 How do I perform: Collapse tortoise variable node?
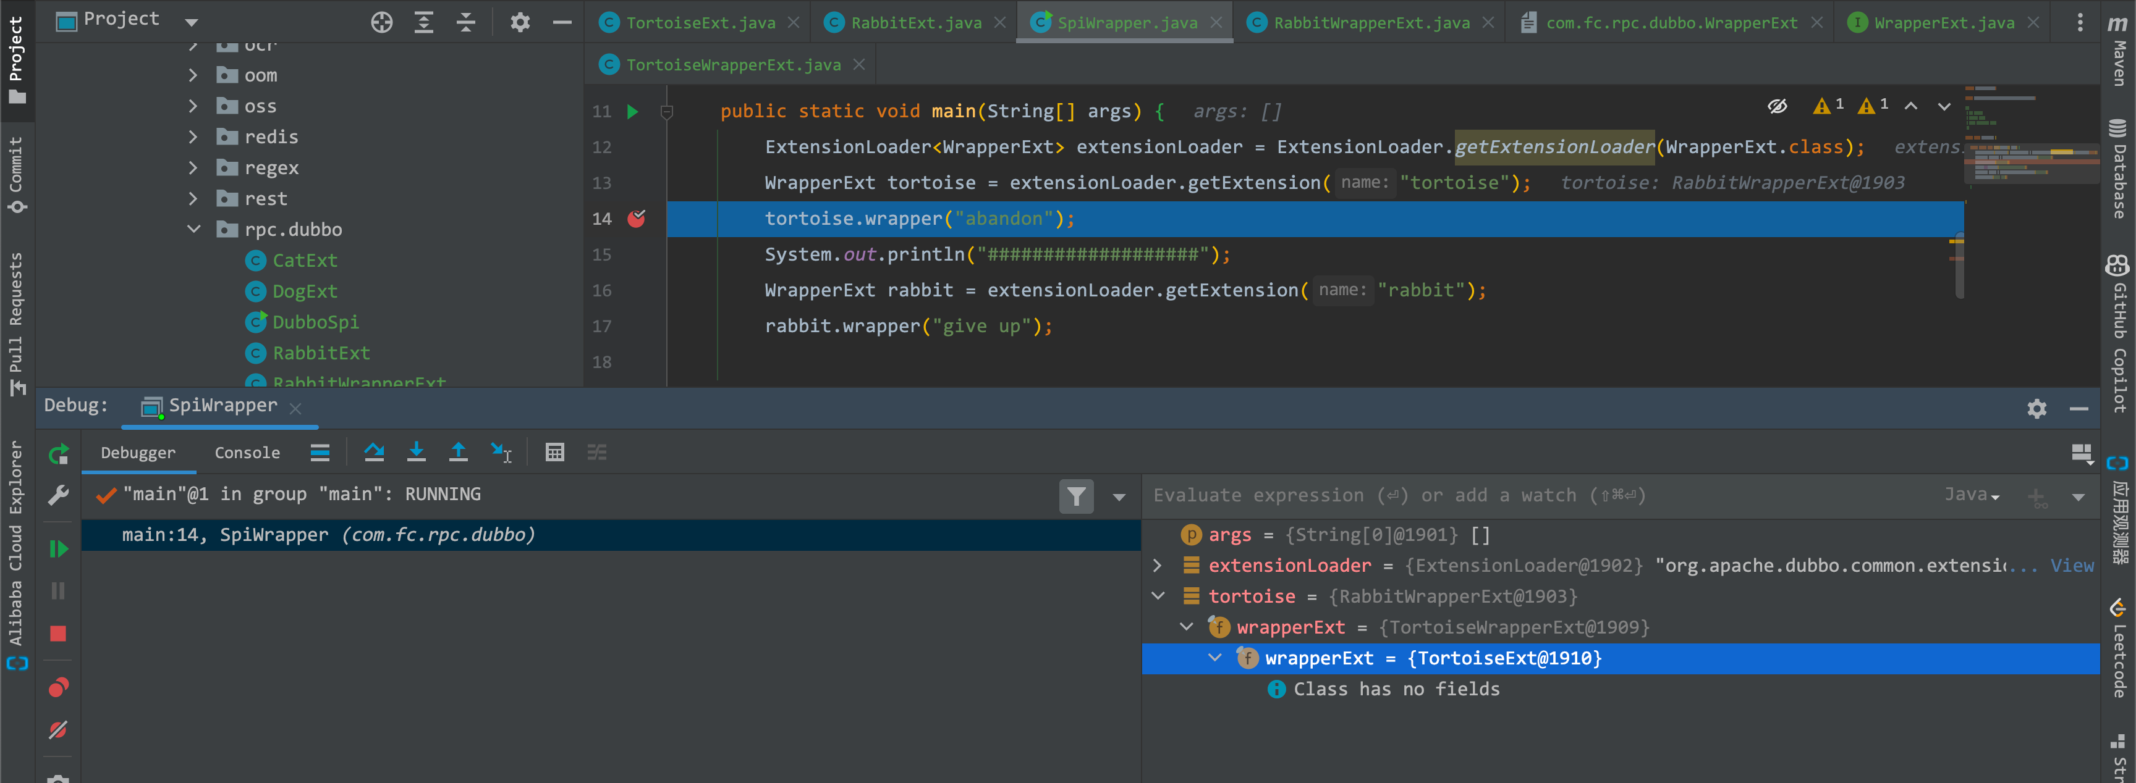[x=1158, y=597]
